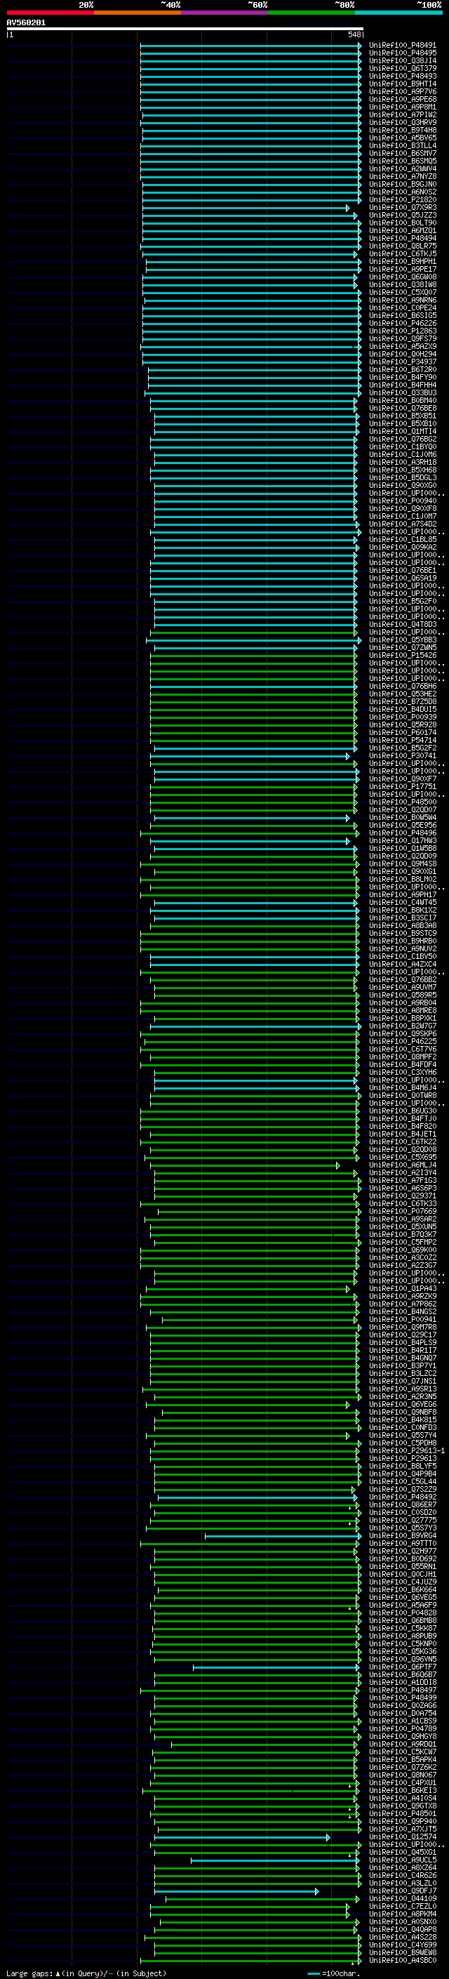This screenshot has width=449, height=1979.
Task: Select hit label UniRef100_Q7X9R3
Action: pos(402,207)
